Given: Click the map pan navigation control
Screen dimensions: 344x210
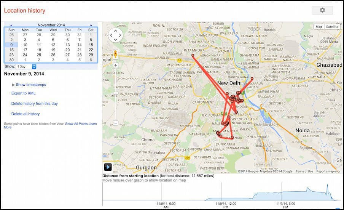Looking at the screenshot, I should (x=116, y=35).
